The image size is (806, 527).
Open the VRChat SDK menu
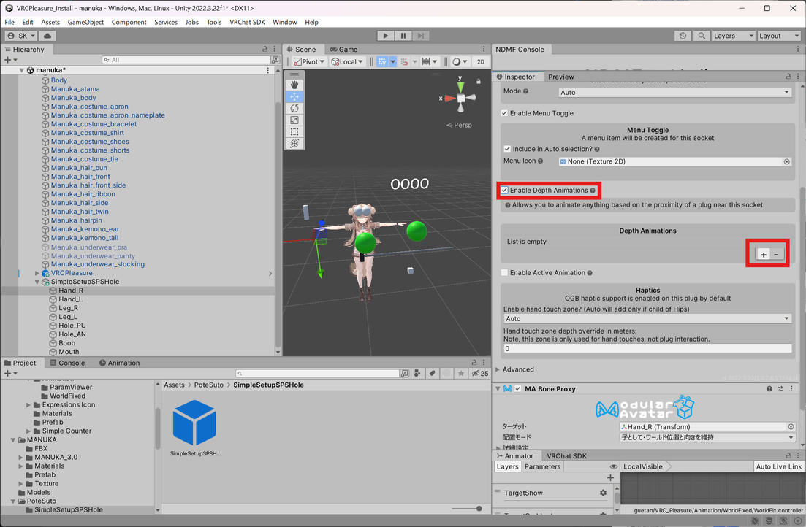coord(247,22)
